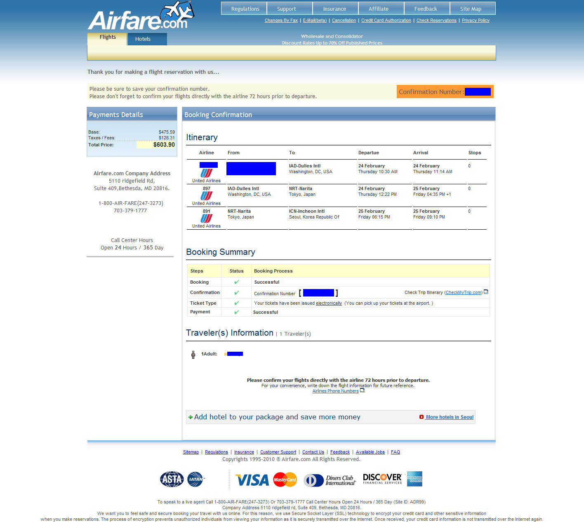Click the American Express logo
584x522 pixels.
coord(414,479)
